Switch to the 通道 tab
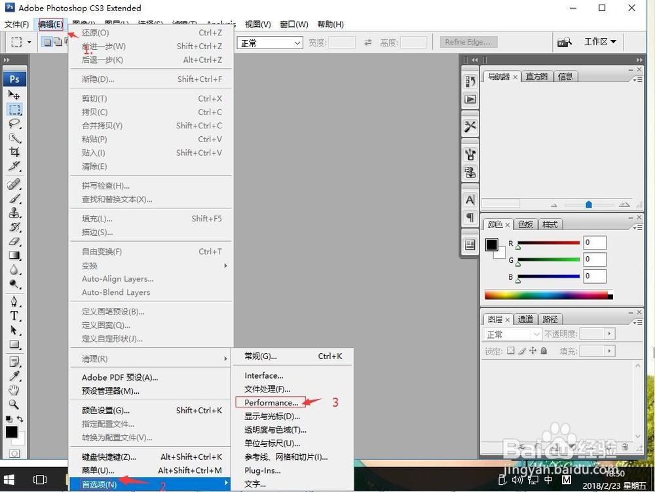This screenshot has height=492, width=655. (x=525, y=320)
